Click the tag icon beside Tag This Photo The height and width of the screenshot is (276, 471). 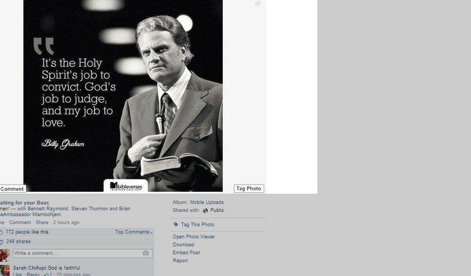click(x=176, y=224)
